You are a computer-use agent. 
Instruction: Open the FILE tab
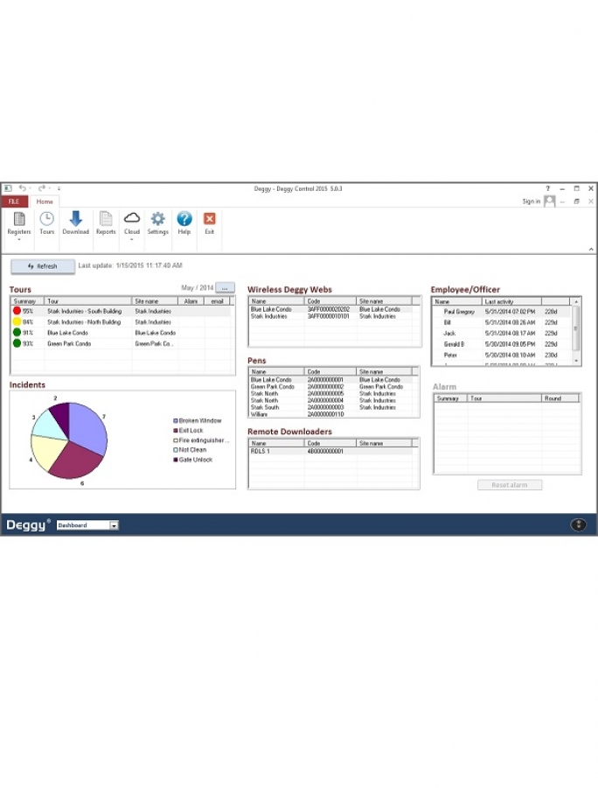pos(14,201)
